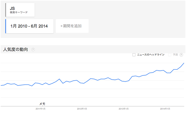Viewport: 186px width, 113px height.
Task: Enable the ニュースのヘッドライン checkbox
Action: pyautogui.click(x=134, y=55)
